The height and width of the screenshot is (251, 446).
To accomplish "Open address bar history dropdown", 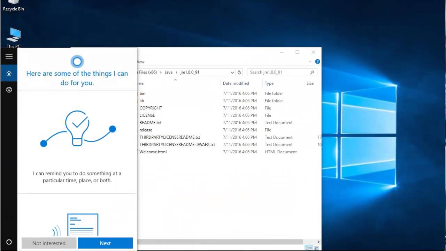I will coord(232,72).
